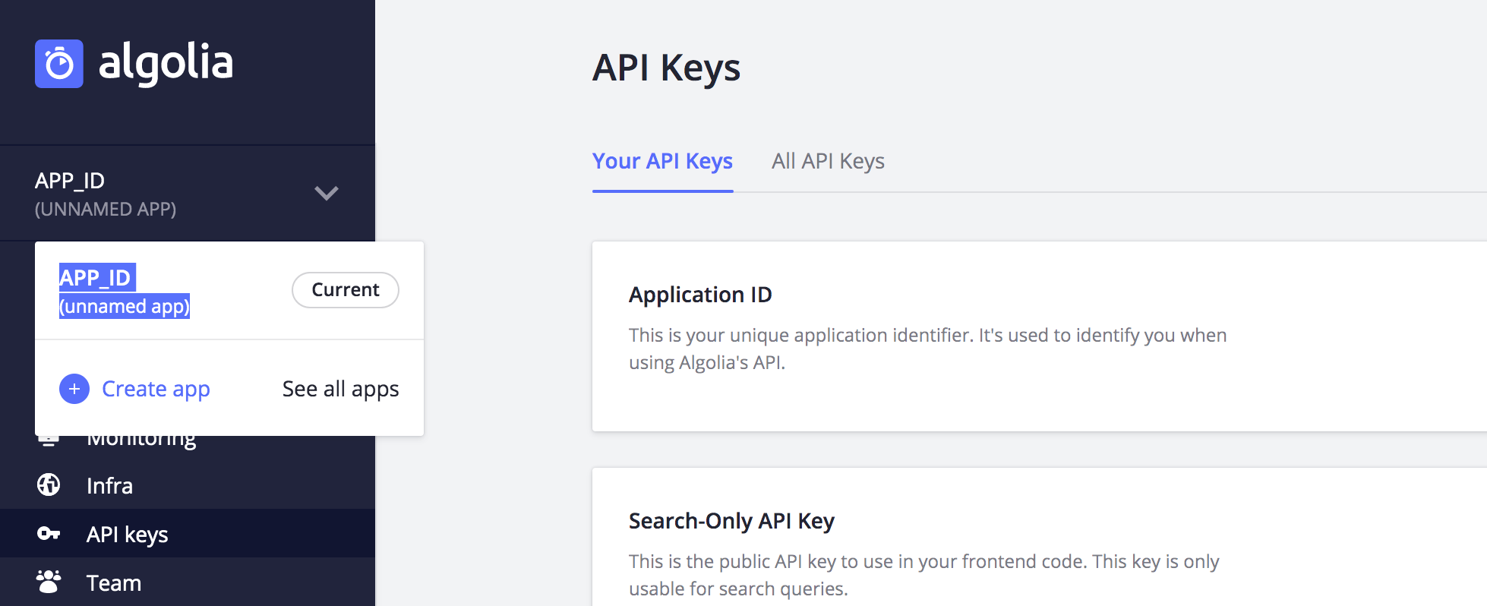Open See all apps

click(x=340, y=389)
